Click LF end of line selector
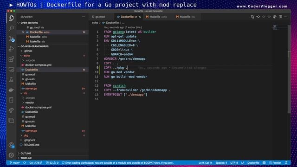297x167 pixels. pyautogui.click(x=243, y=163)
